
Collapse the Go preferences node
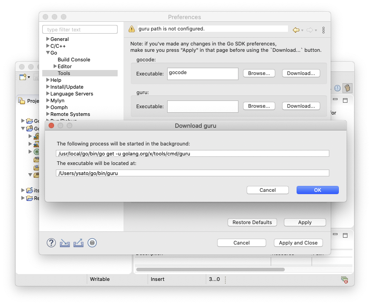pos(48,53)
